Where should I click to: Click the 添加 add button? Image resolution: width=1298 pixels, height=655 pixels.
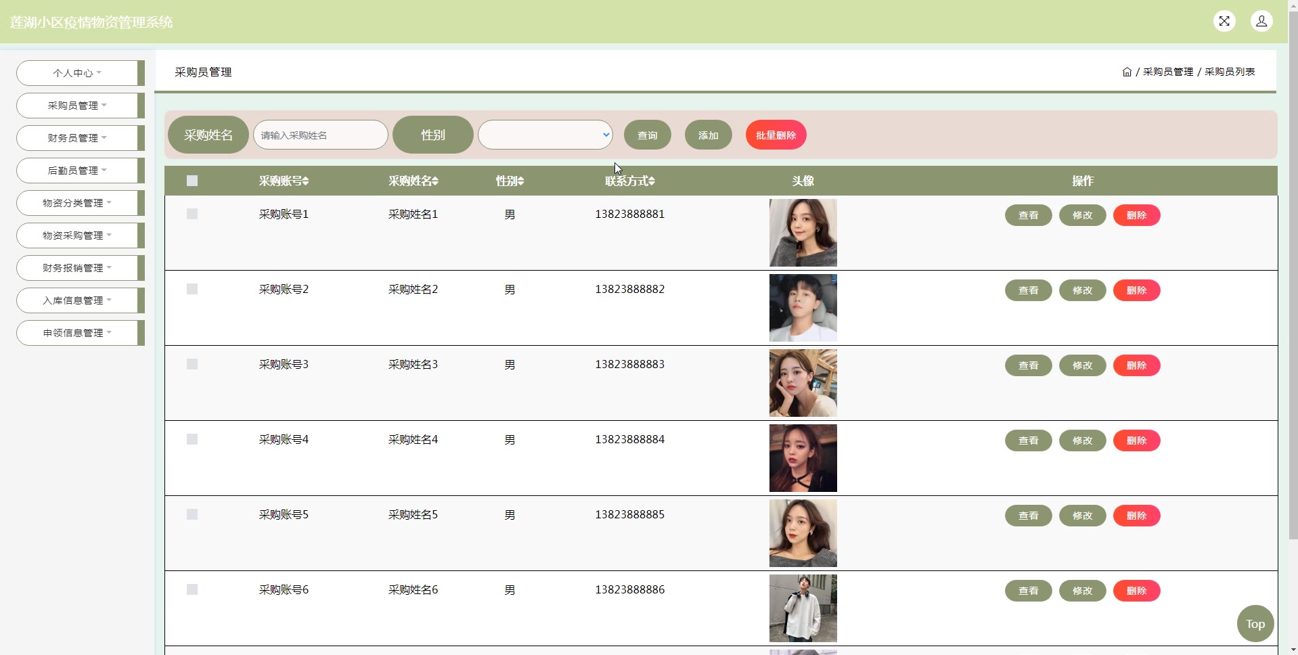tap(709, 135)
